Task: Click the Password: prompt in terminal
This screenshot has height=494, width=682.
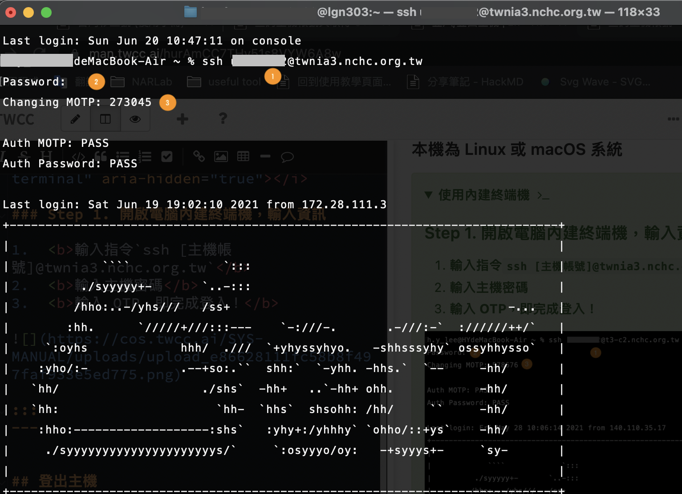Action: 34,82
